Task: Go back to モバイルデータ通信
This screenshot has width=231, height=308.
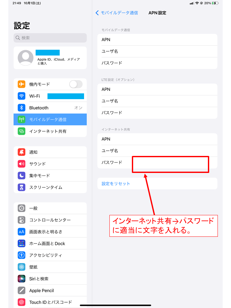Action: pyautogui.click(x=117, y=13)
